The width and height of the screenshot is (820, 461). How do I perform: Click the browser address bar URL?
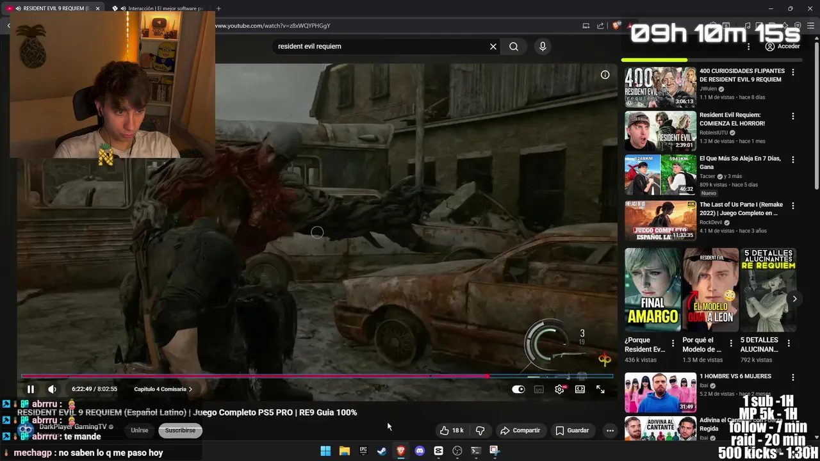[x=272, y=26]
